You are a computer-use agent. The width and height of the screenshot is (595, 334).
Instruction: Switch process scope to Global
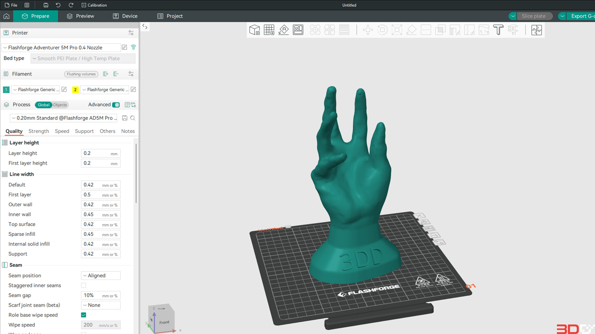tap(43, 105)
